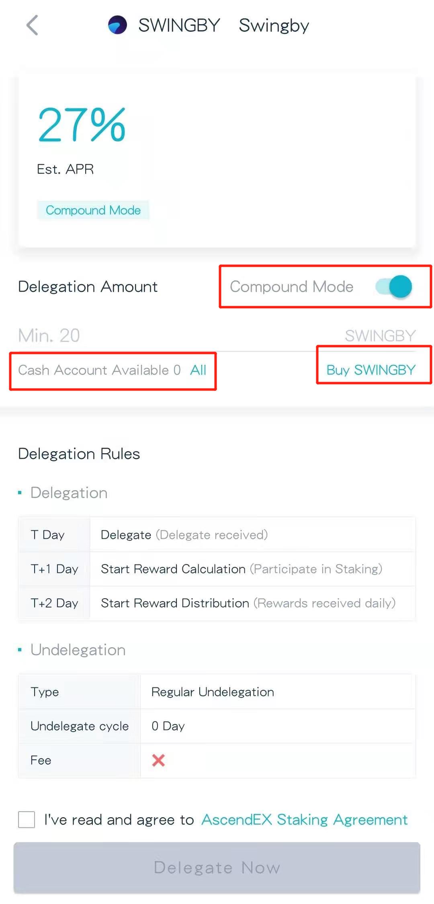Select the T+1 Day reward calculation row

click(x=217, y=569)
